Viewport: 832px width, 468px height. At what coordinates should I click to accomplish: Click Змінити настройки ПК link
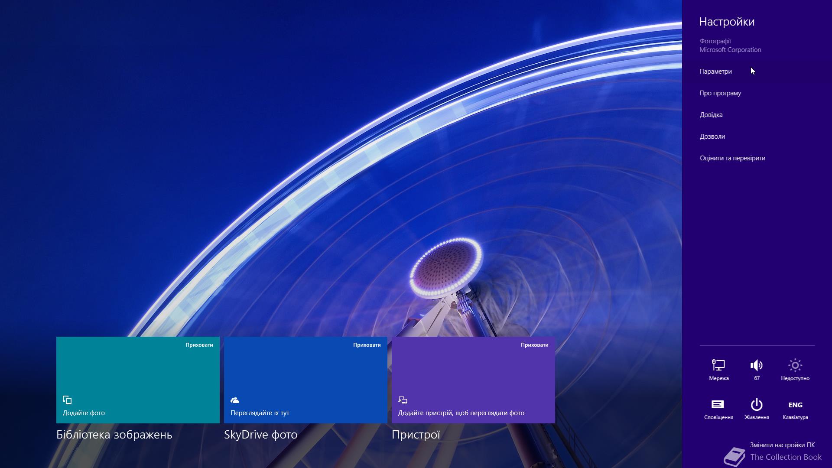782,445
